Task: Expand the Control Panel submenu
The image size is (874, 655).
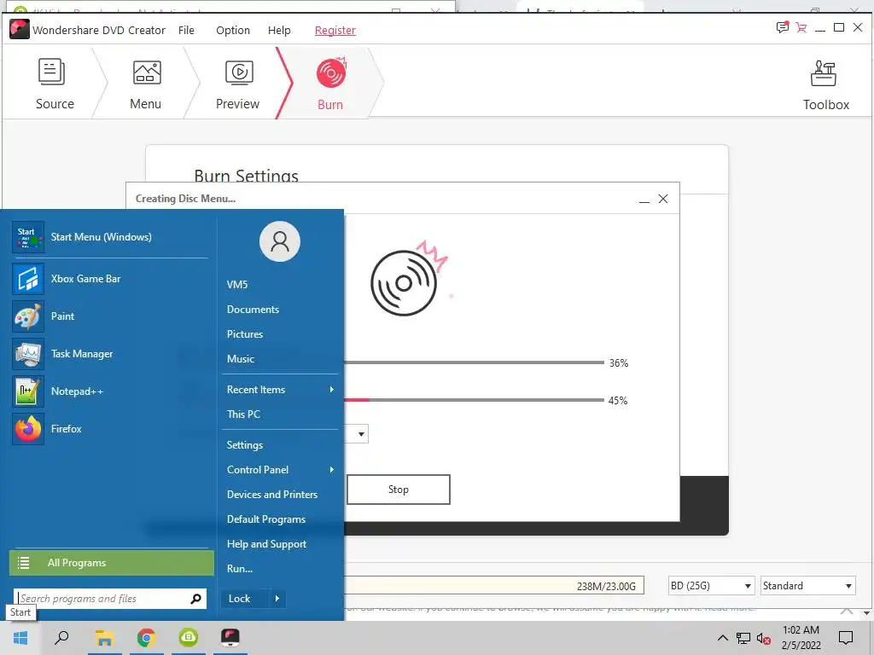Action: pos(280,470)
